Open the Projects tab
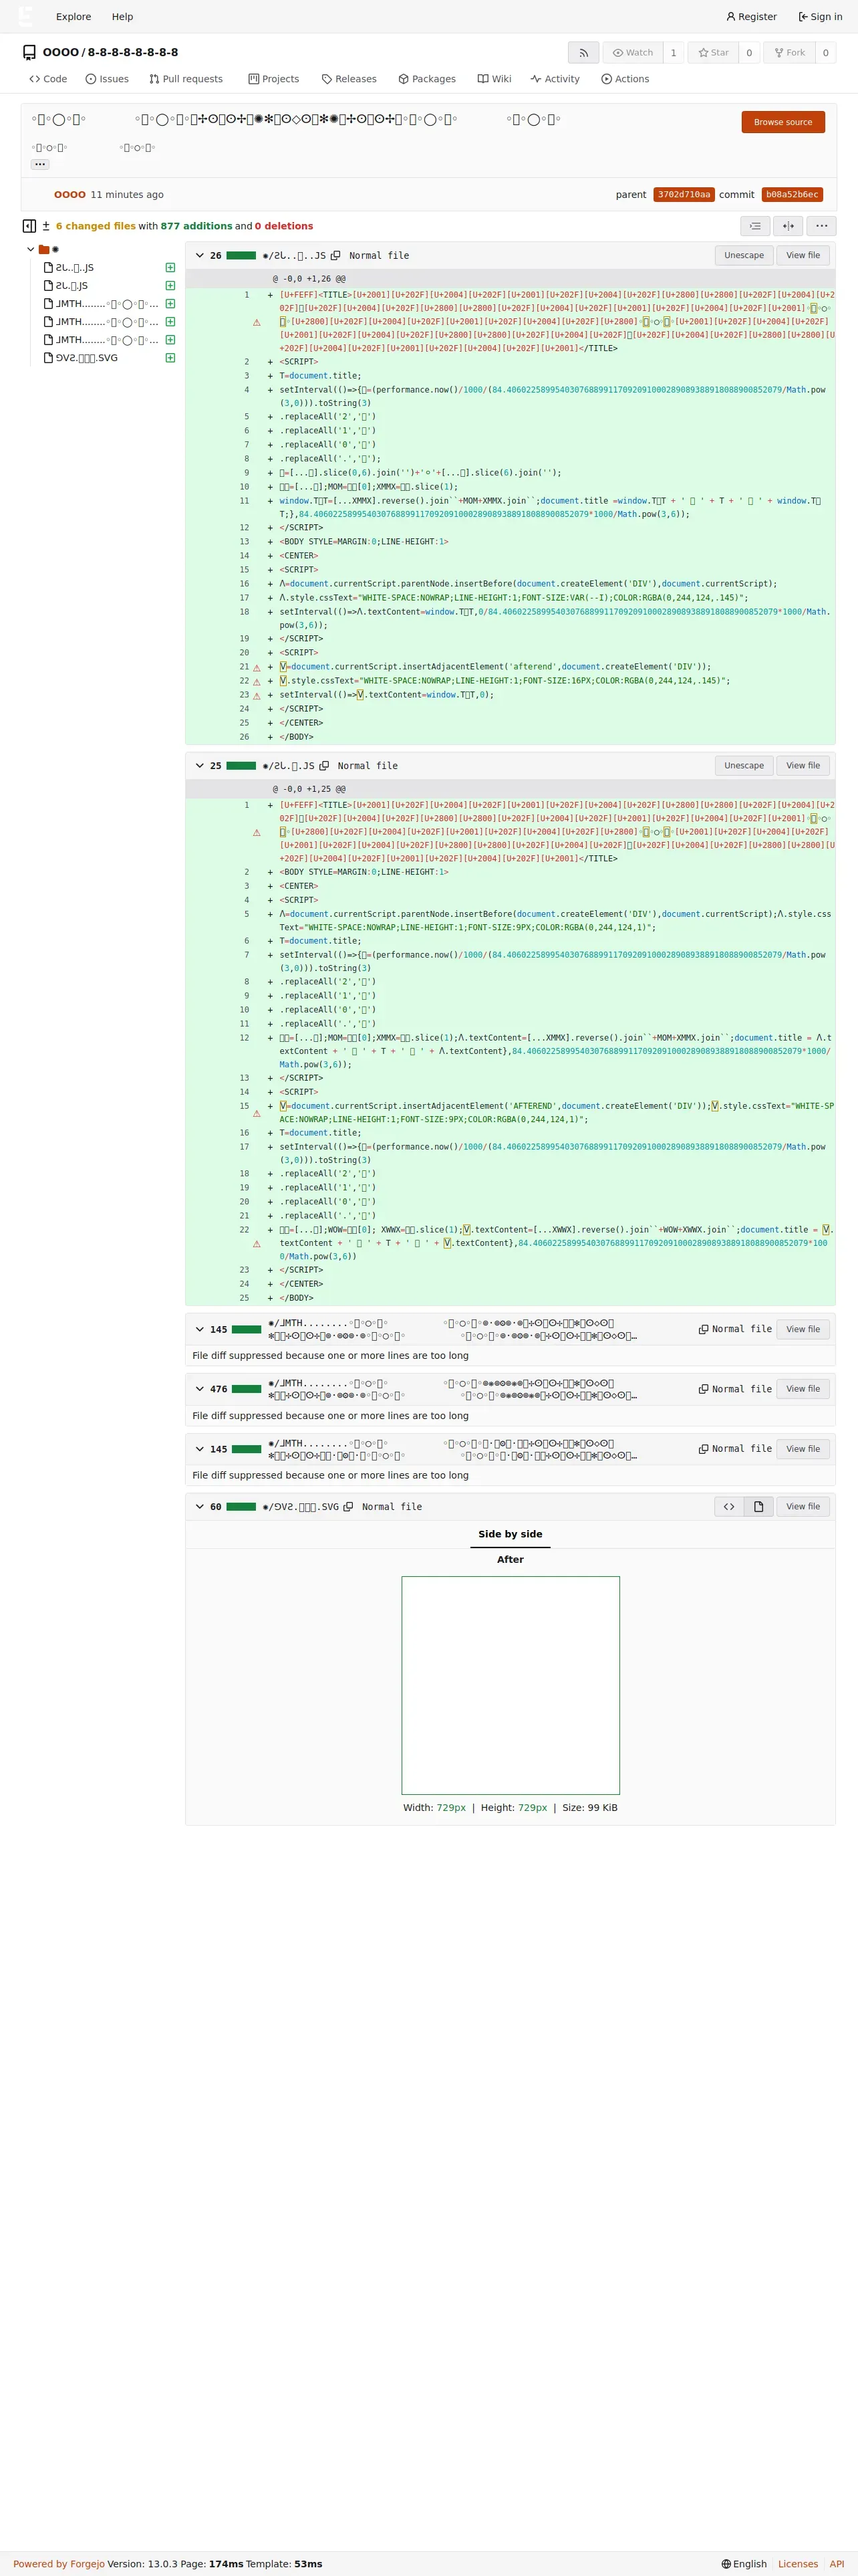The width and height of the screenshot is (858, 2576). (274, 79)
